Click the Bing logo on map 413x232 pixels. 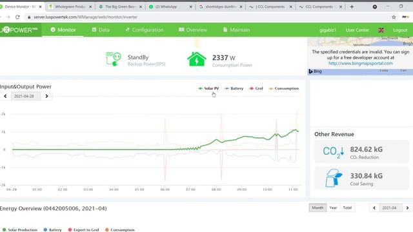click(316, 72)
